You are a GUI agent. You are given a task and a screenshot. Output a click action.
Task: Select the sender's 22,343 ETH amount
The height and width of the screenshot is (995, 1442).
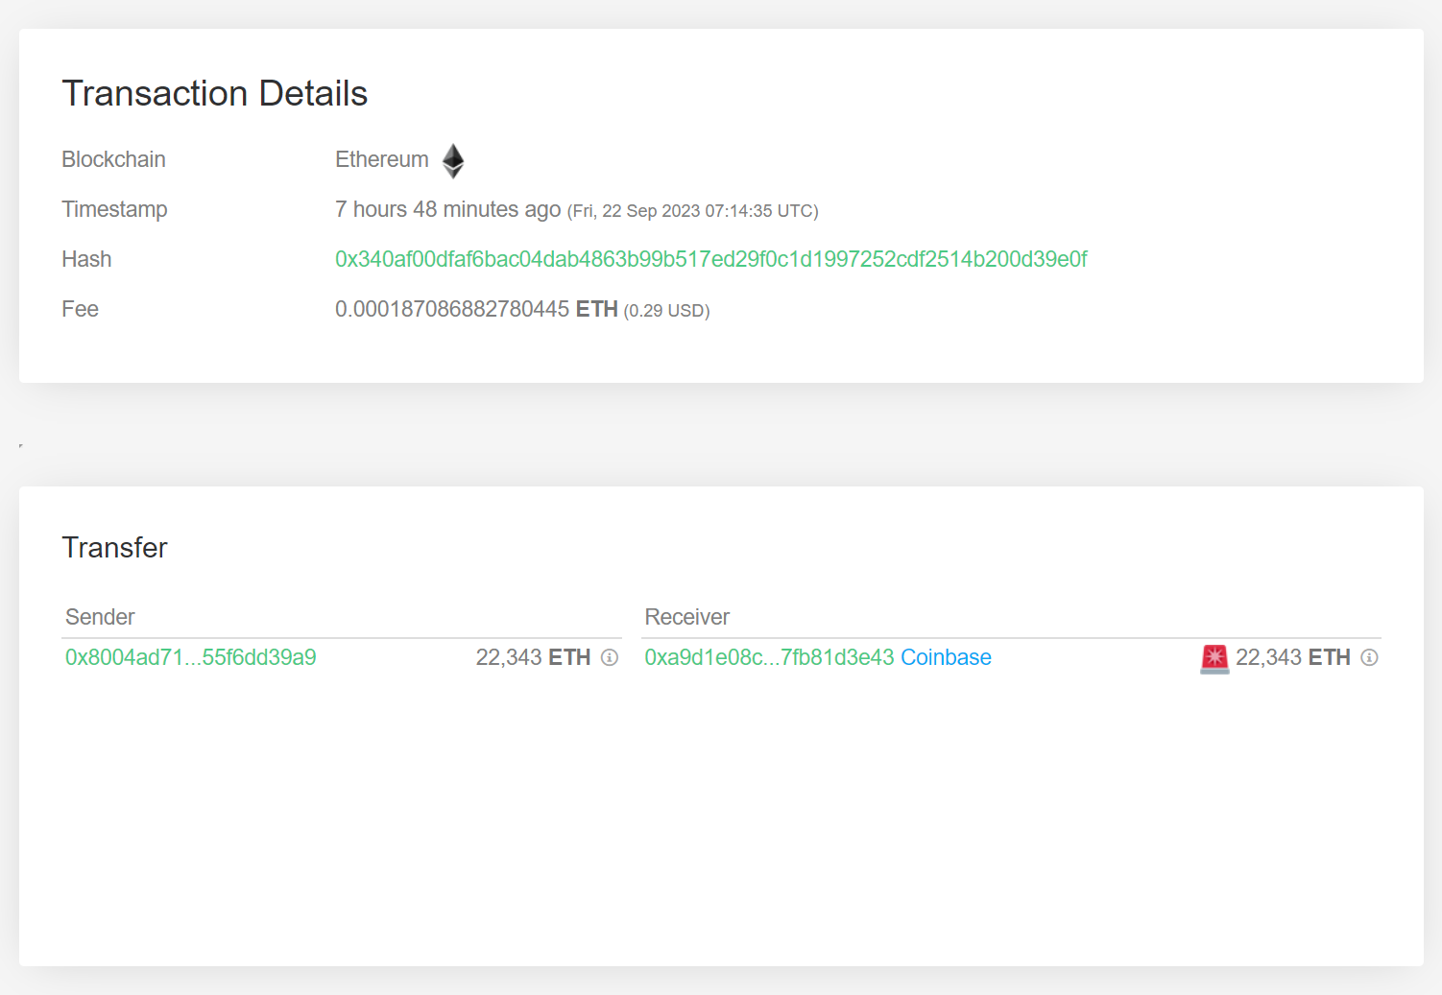[x=533, y=657]
